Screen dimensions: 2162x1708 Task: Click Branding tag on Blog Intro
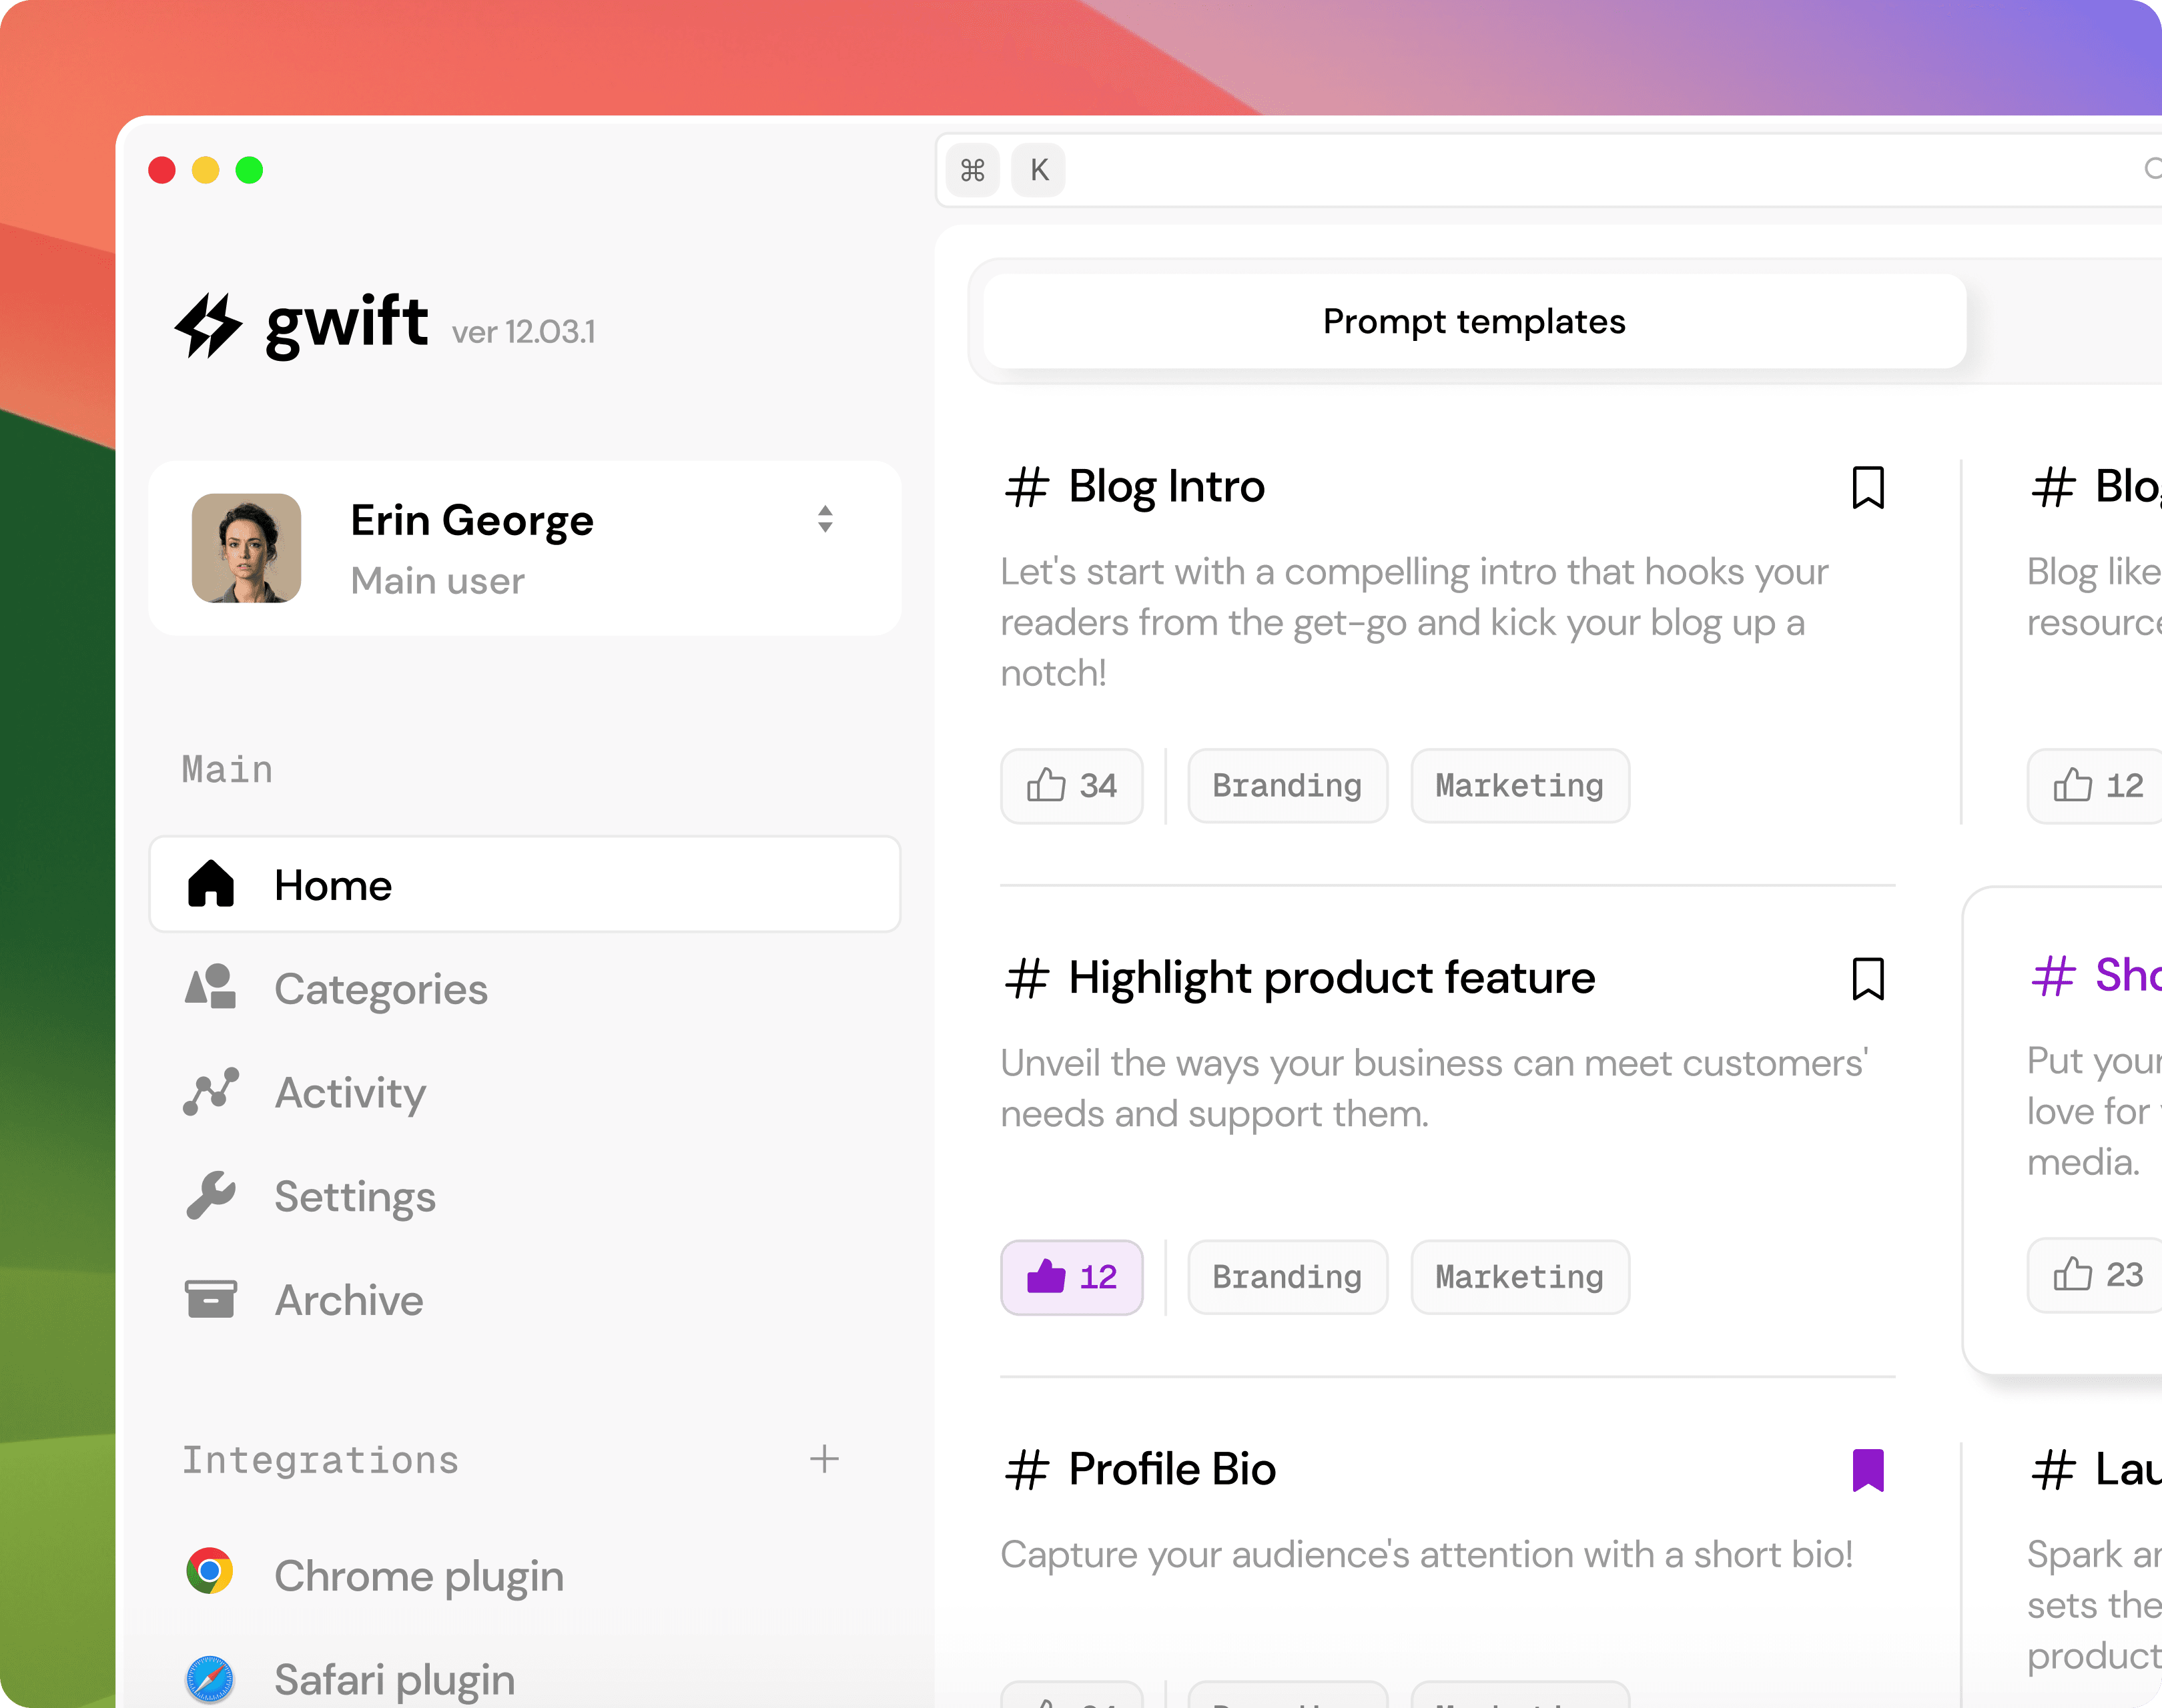click(1287, 786)
